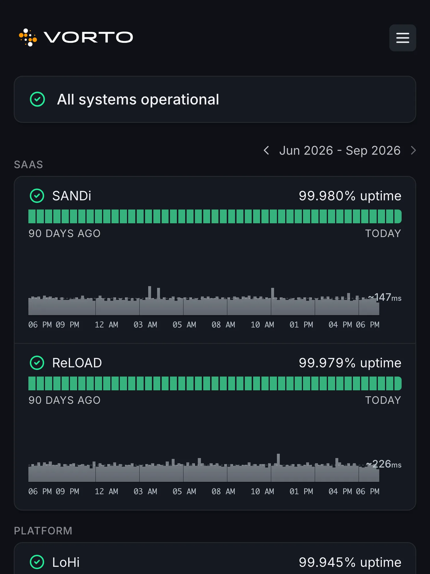Select the LoHi service name
Image resolution: width=430 pixels, height=574 pixels.
pos(66,562)
